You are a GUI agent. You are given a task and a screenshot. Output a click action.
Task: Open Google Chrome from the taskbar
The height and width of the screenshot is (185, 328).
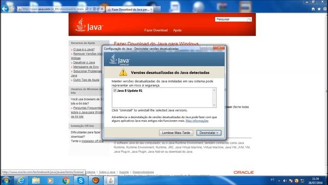point(66,180)
